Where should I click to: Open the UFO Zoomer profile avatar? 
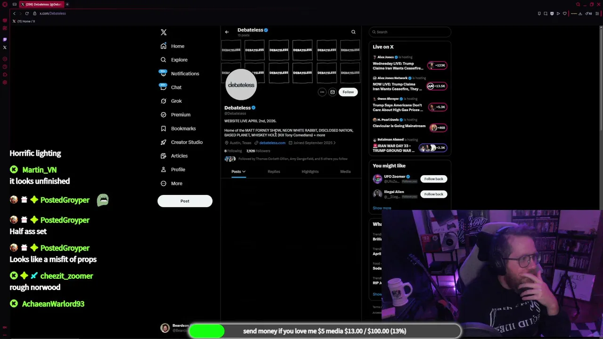pyautogui.click(x=377, y=178)
